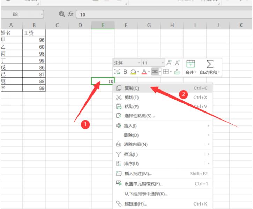Open the font name dropdown showing 宋体
253x209 pixels.
pyautogui.click(x=127, y=63)
